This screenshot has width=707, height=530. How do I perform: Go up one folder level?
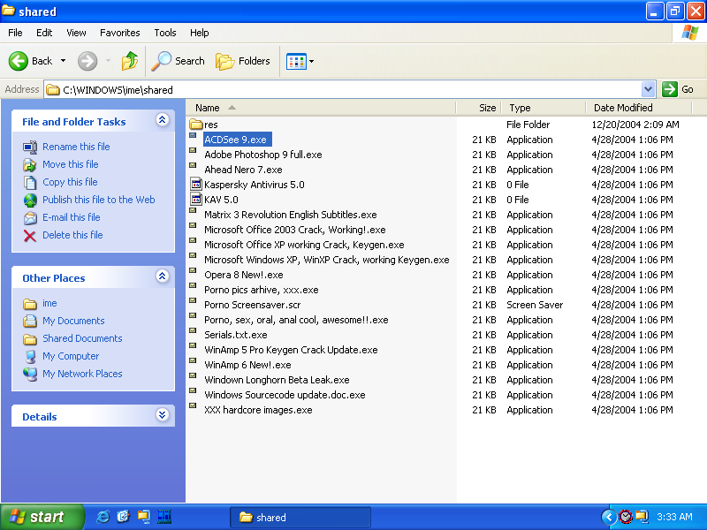129,61
